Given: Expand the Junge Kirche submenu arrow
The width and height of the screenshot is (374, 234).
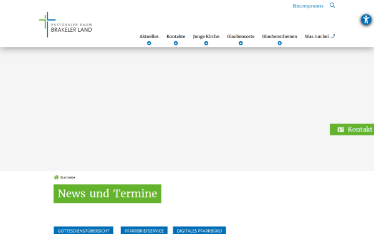Looking at the screenshot, I should (206, 43).
